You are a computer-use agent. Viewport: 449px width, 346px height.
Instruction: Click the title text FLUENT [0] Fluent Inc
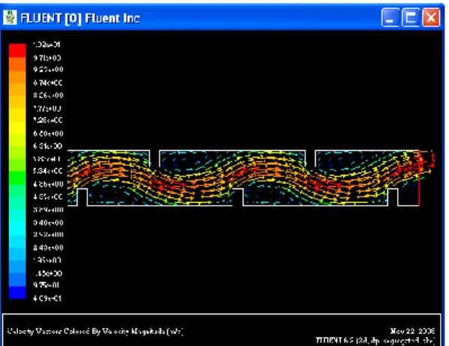pos(80,18)
